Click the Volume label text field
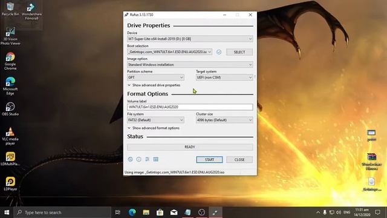 (190, 107)
